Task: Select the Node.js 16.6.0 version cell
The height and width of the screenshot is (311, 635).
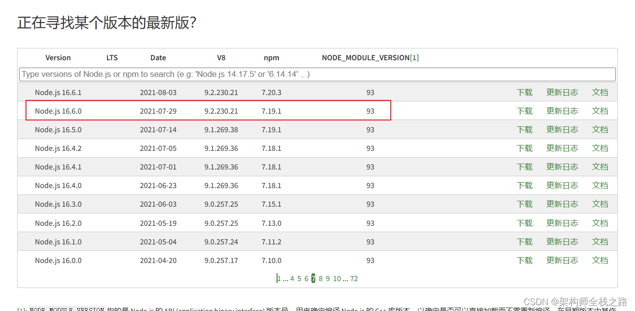Action: [58, 111]
